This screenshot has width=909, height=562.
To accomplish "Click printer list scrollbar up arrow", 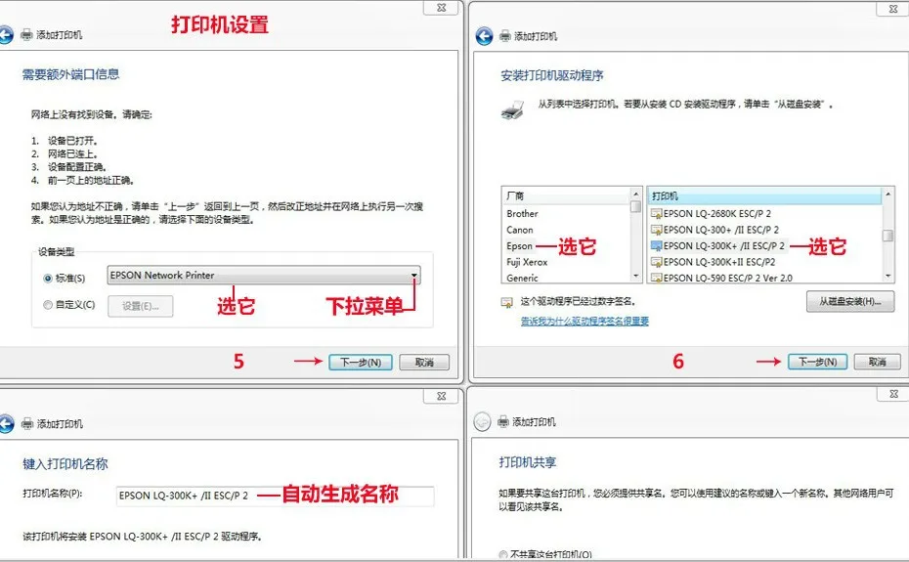I will pyautogui.click(x=887, y=194).
